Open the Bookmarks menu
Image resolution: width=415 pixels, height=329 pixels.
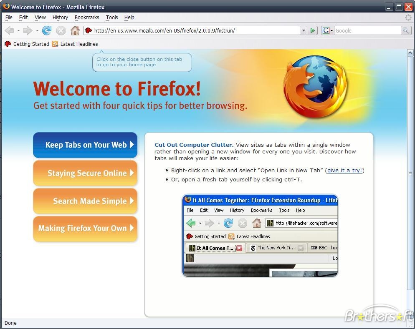[x=87, y=18]
